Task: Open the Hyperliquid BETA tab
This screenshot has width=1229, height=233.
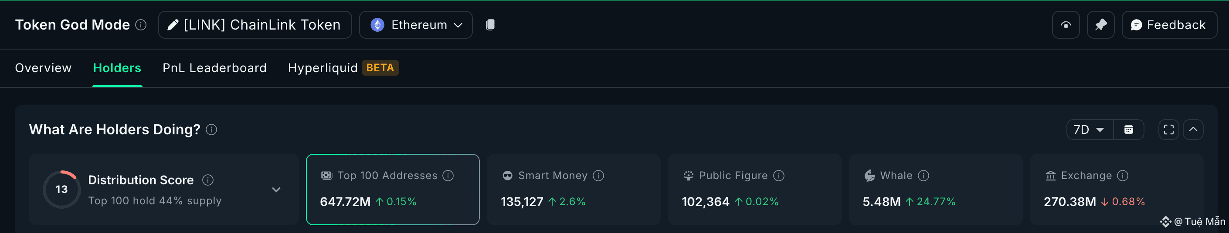Action: pos(343,68)
